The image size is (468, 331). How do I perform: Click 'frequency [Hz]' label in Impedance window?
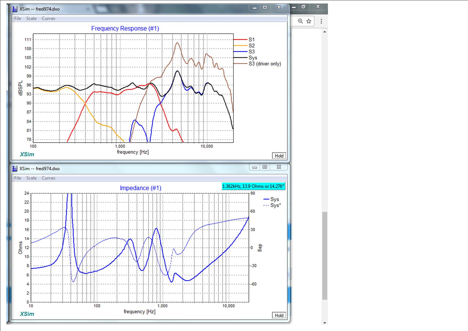(140, 312)
